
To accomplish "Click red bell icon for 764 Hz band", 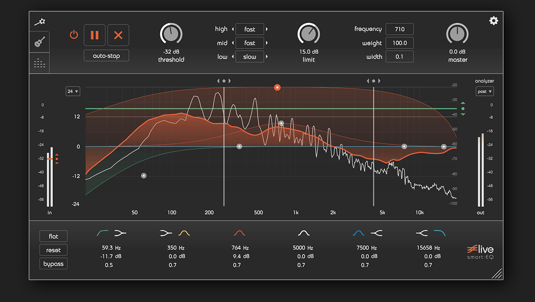I will click(240, 233).
